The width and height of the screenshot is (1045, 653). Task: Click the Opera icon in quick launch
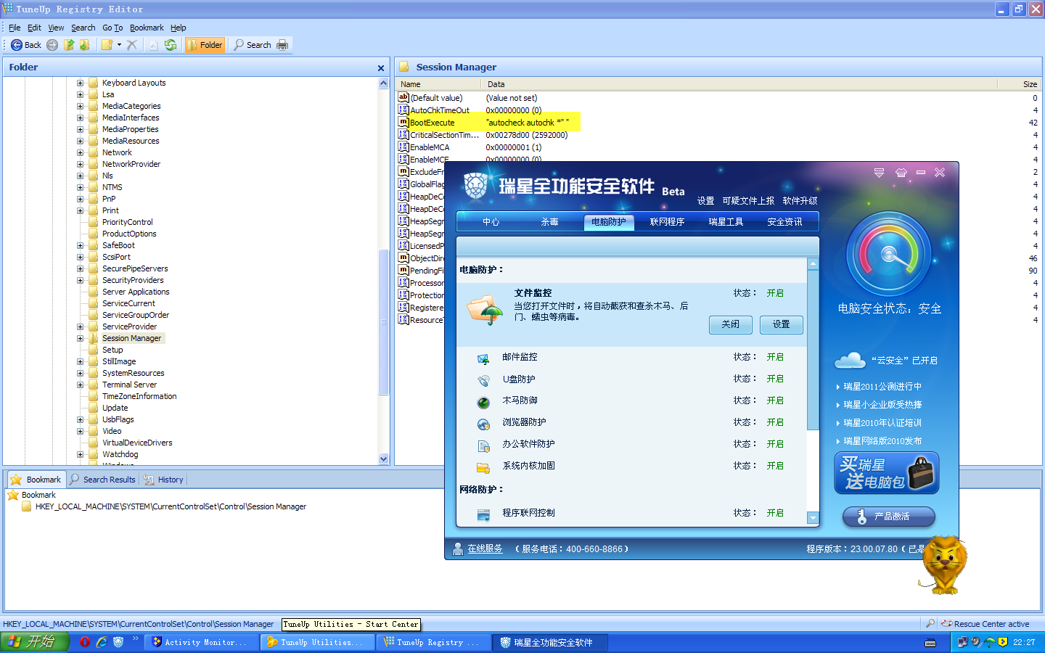coord(85,642)
